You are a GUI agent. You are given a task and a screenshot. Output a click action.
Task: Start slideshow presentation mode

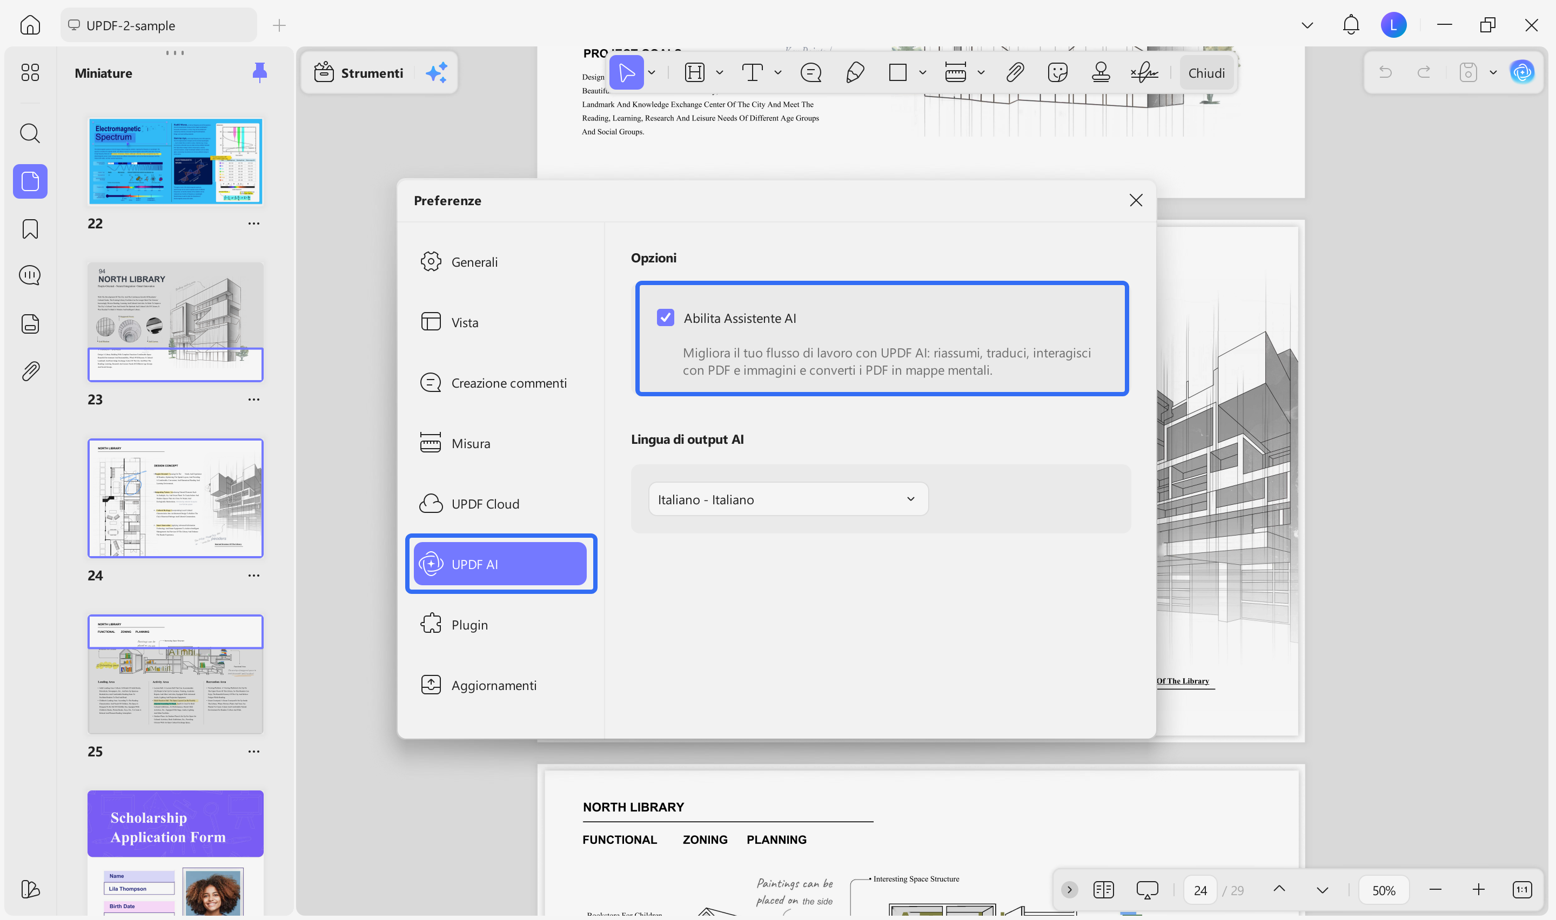(1148, 890)
